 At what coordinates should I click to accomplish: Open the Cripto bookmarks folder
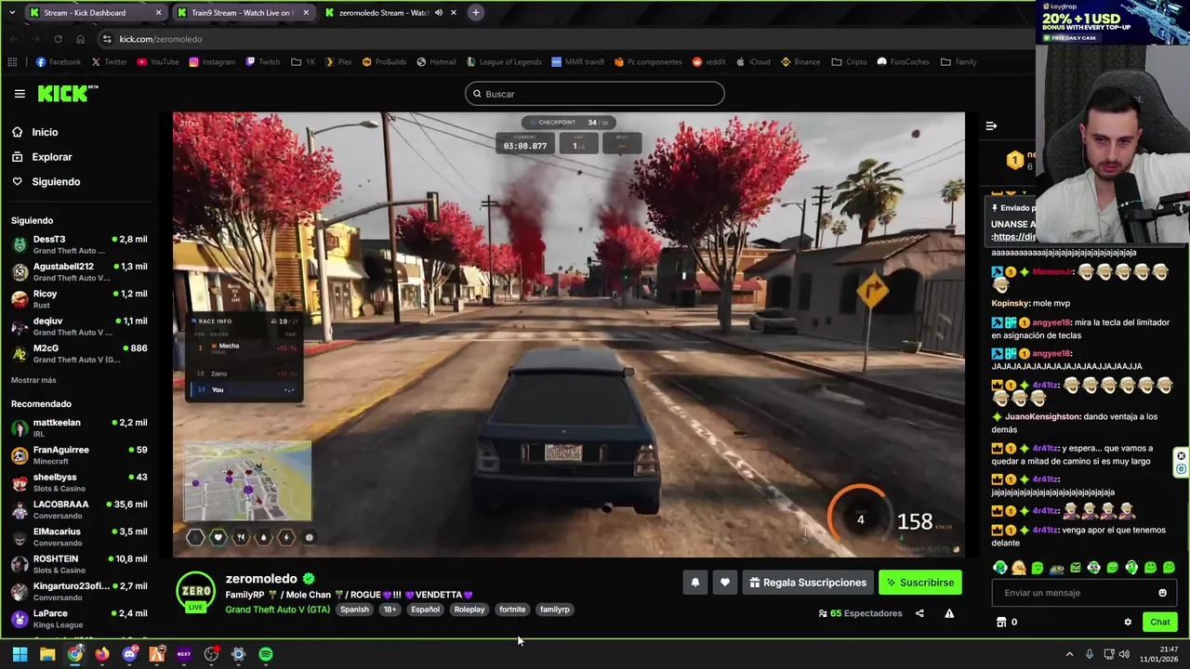[849, 62]
